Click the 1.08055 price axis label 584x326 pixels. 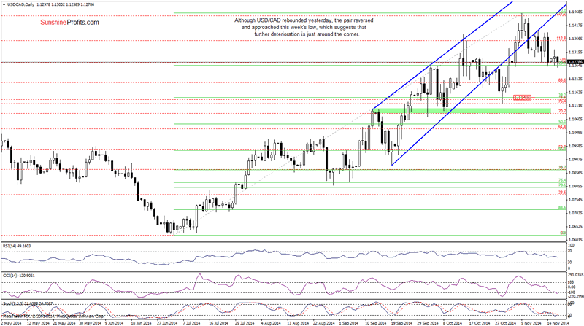tap(575, 186)
